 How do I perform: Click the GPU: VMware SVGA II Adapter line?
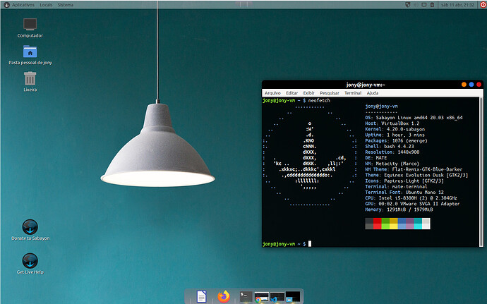coord(412,204)
